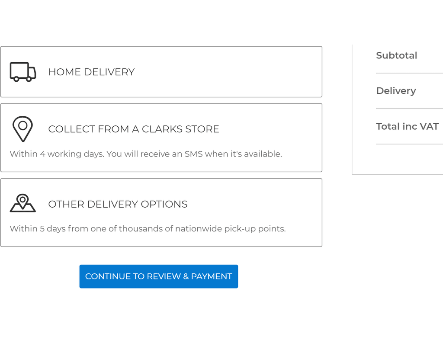The height and width of the screenshot is (346, 443).
Task: Click the Subtotal label in order summary
Action: click(396, 55)
